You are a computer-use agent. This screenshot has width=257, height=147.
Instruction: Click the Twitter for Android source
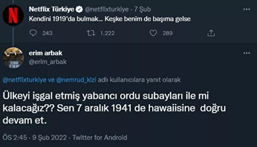click(x=100, y=138)
